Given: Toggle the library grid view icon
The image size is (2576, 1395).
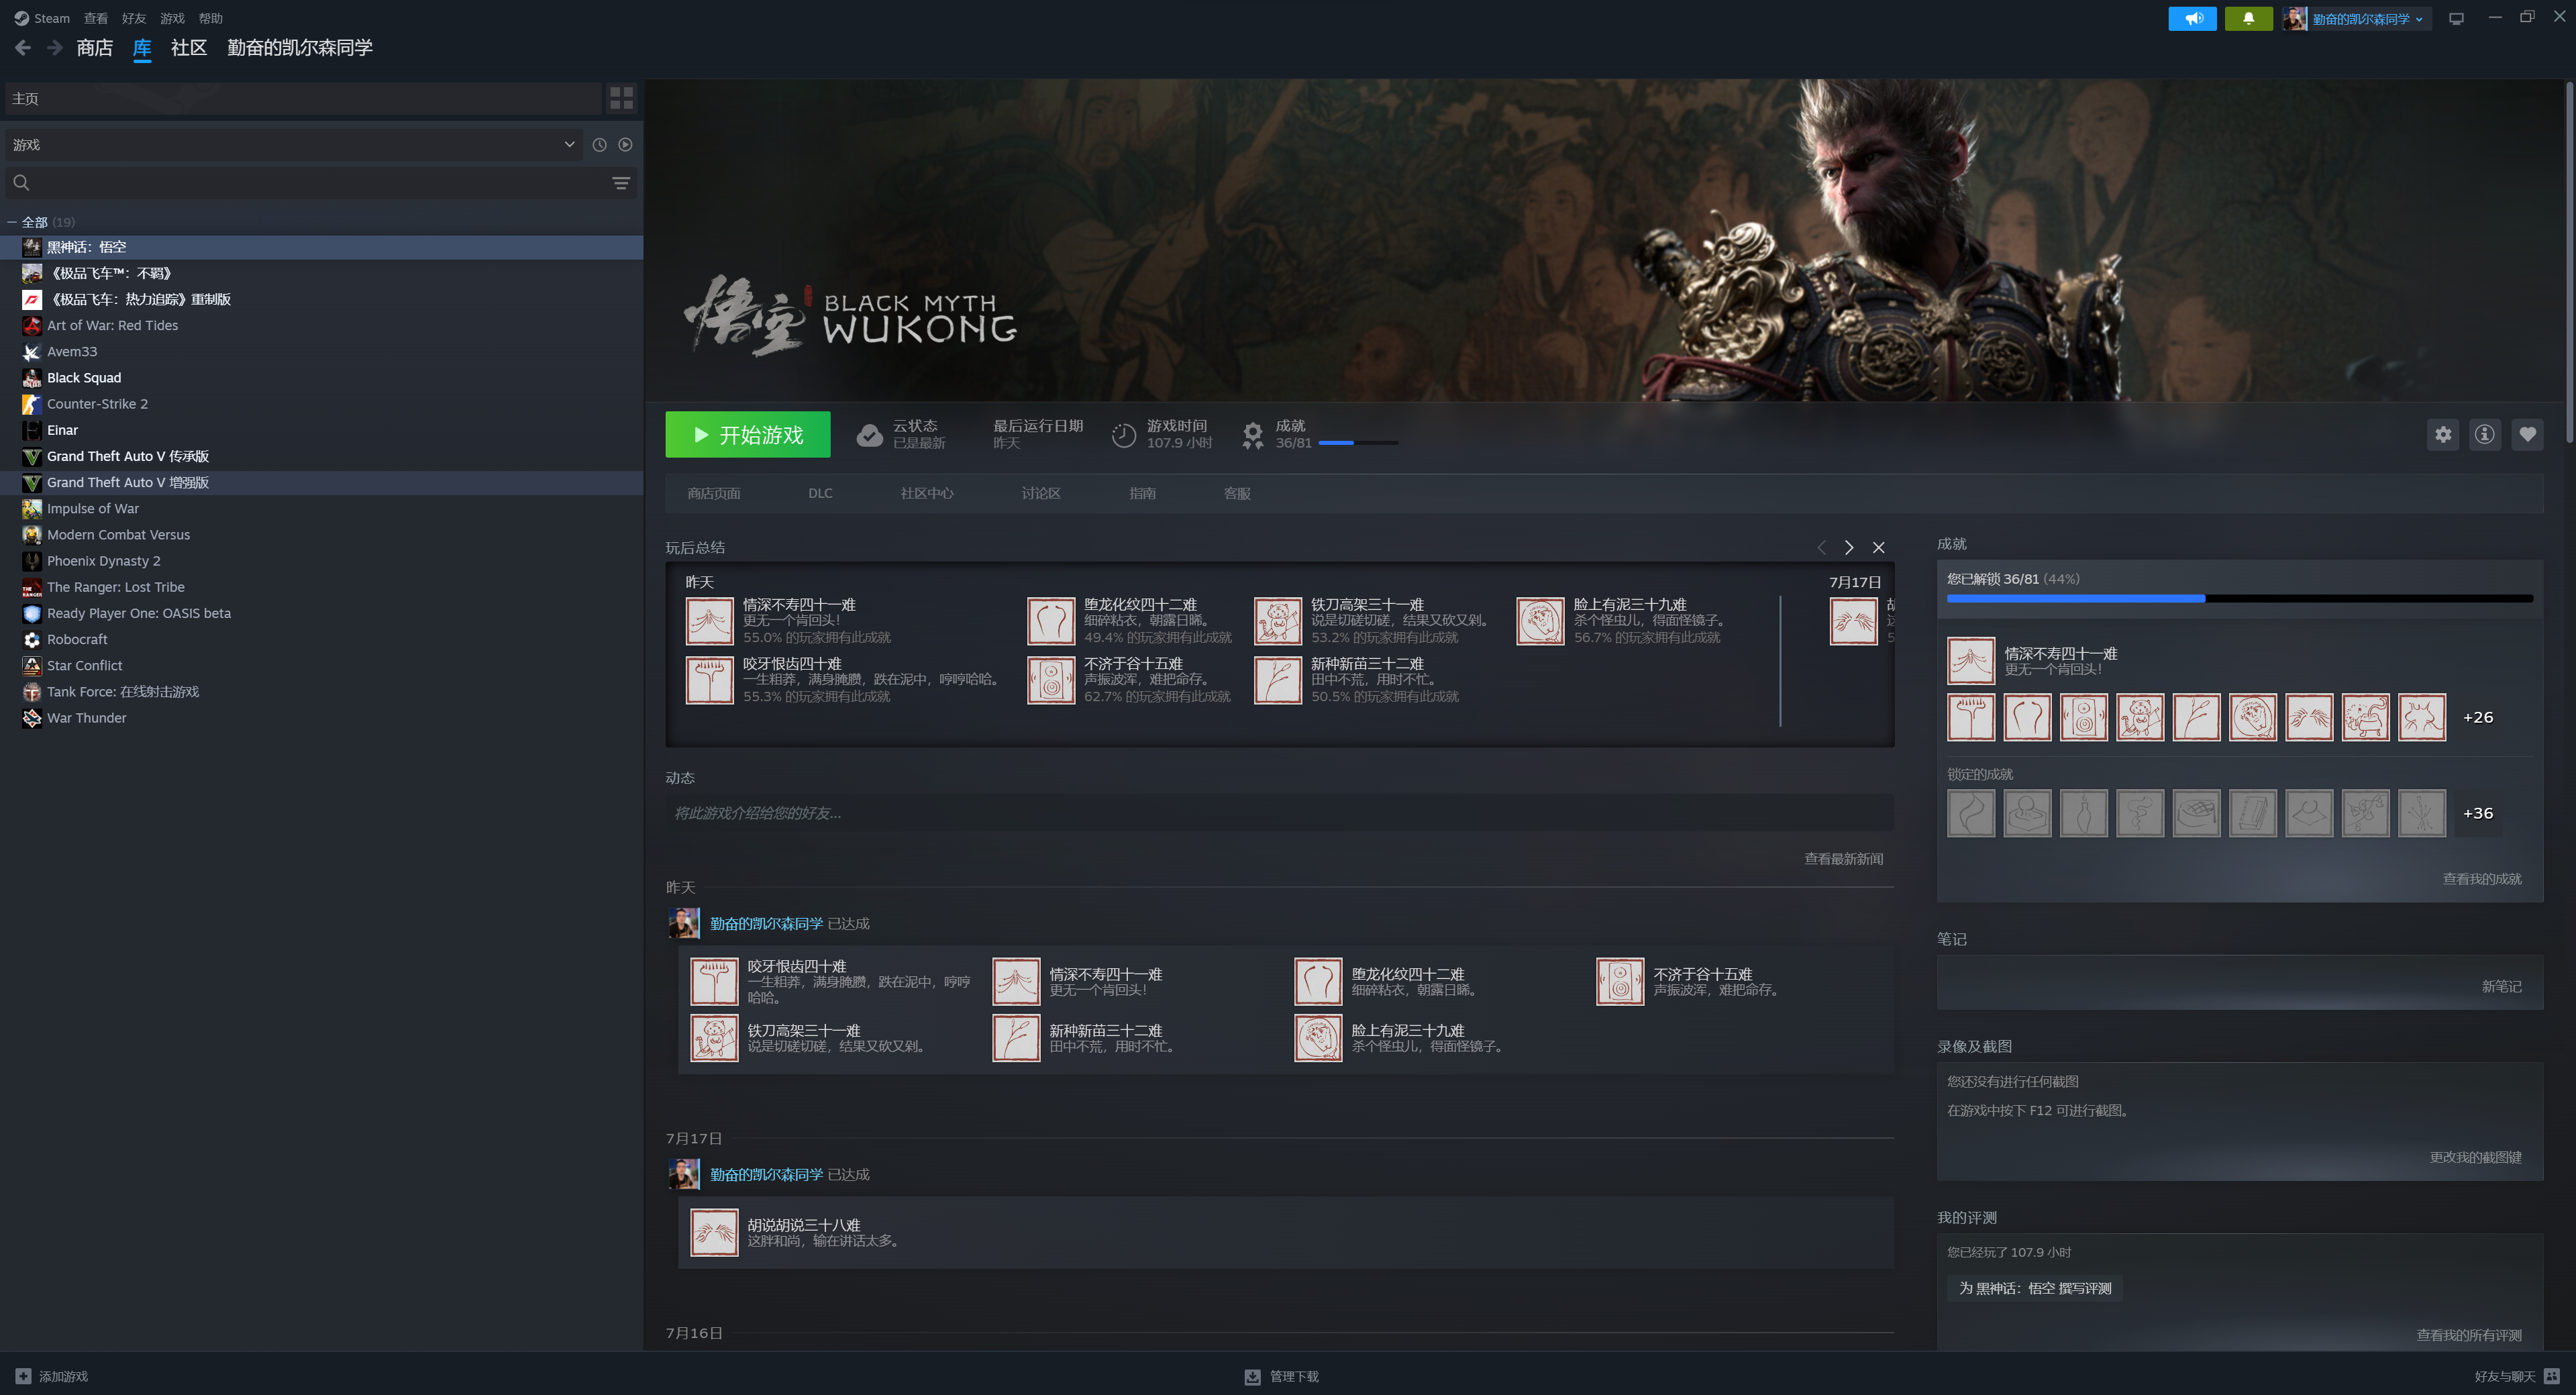Looking at the screenshot, I should (621, 98).
